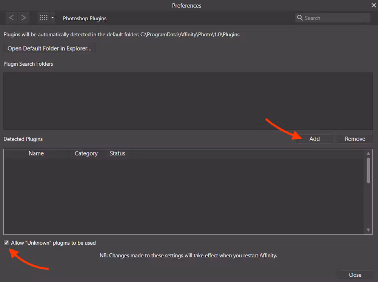Expand the dropdown arrow beside grid icon

click(x=53, y=18)
